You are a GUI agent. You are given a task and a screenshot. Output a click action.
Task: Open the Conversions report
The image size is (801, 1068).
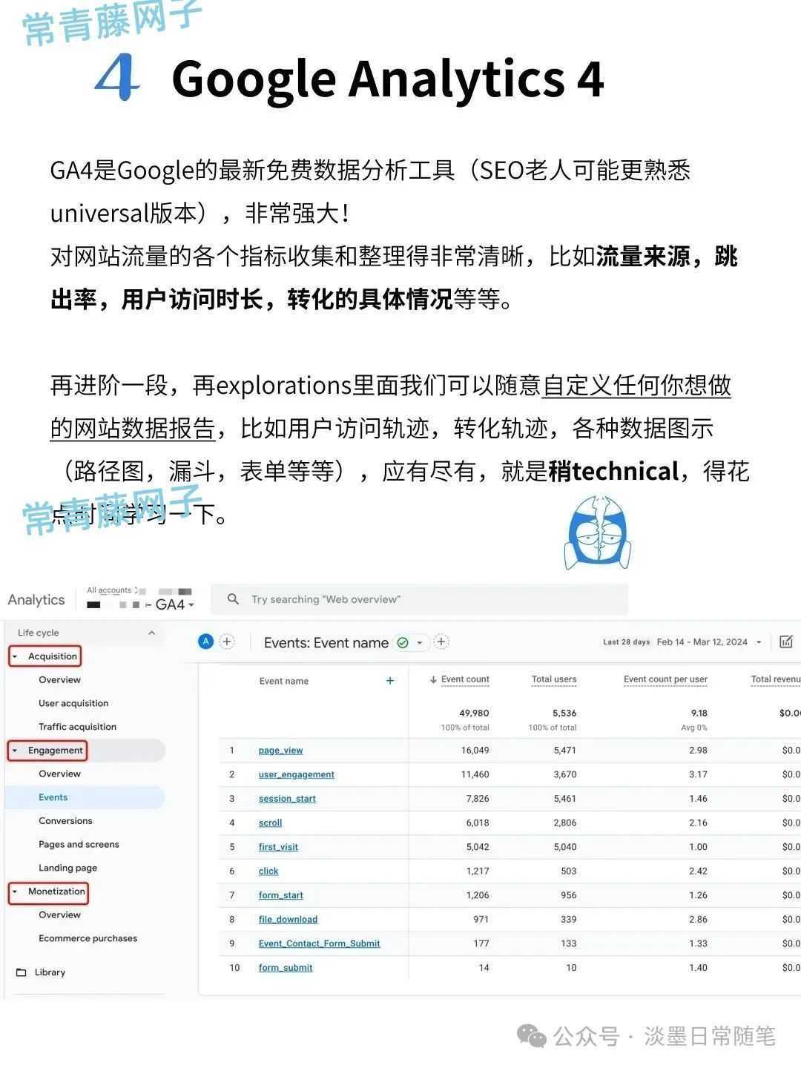pyautogui.click(x=65, y=821)
